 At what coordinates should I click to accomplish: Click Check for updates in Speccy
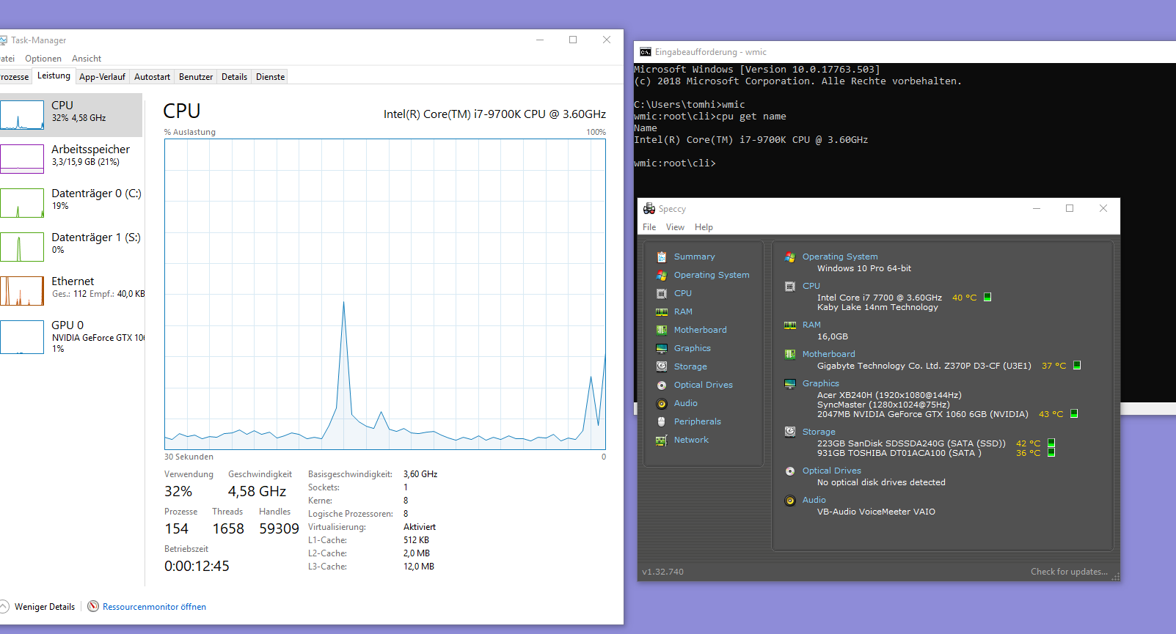click(x=1069, y=572)
